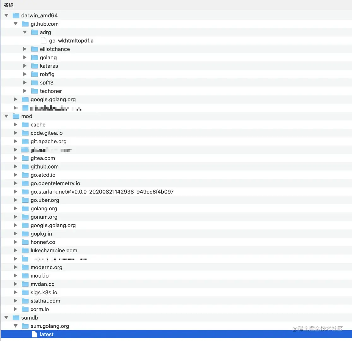Click the code.gitea.io folder icon
Screen dimensions: 352x341
25,133
